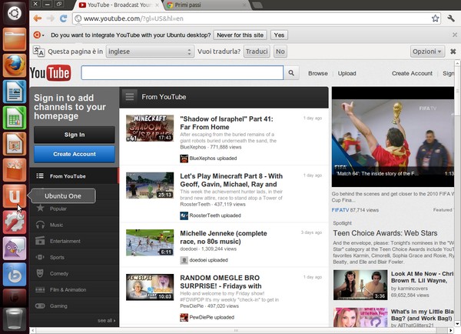Open the Look At Me Now thumbnail
The image size is (461, 334).
click(360, 285)
